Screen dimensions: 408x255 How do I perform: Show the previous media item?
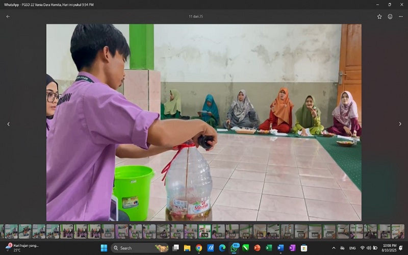8,124
